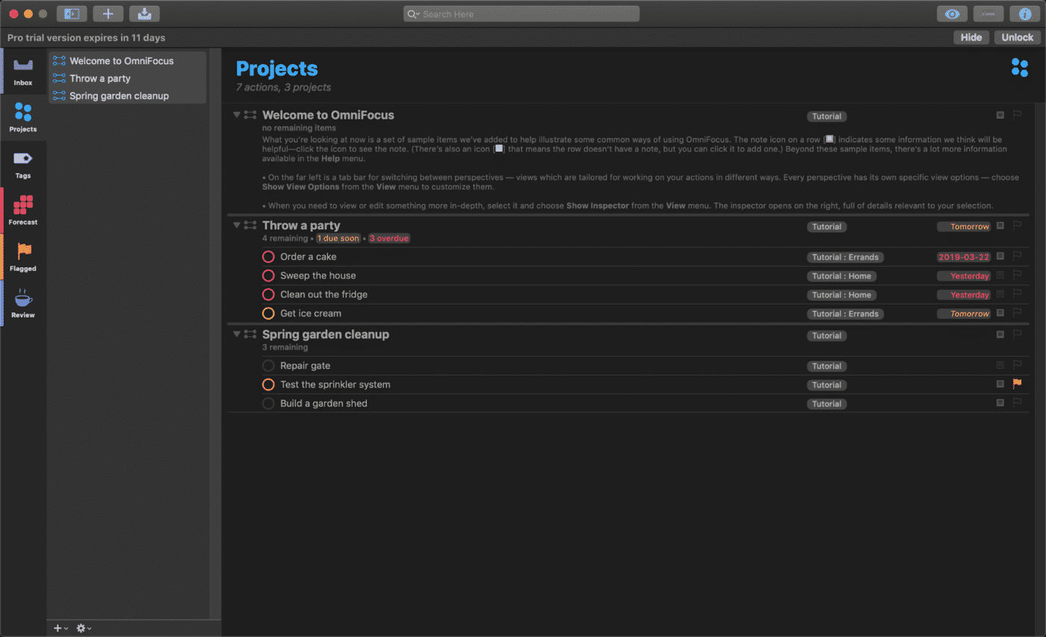
Task: Flag the Build a garden shed action
Action: click(1017, 403)
